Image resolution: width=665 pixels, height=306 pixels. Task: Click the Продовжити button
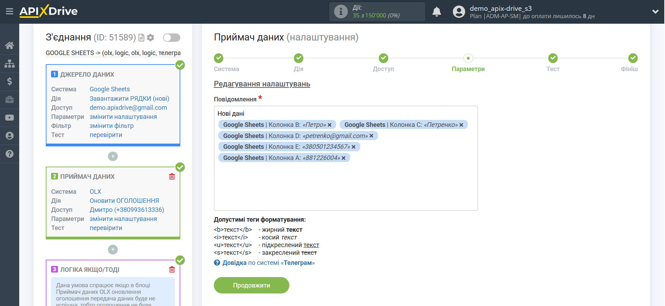[252, 285]
